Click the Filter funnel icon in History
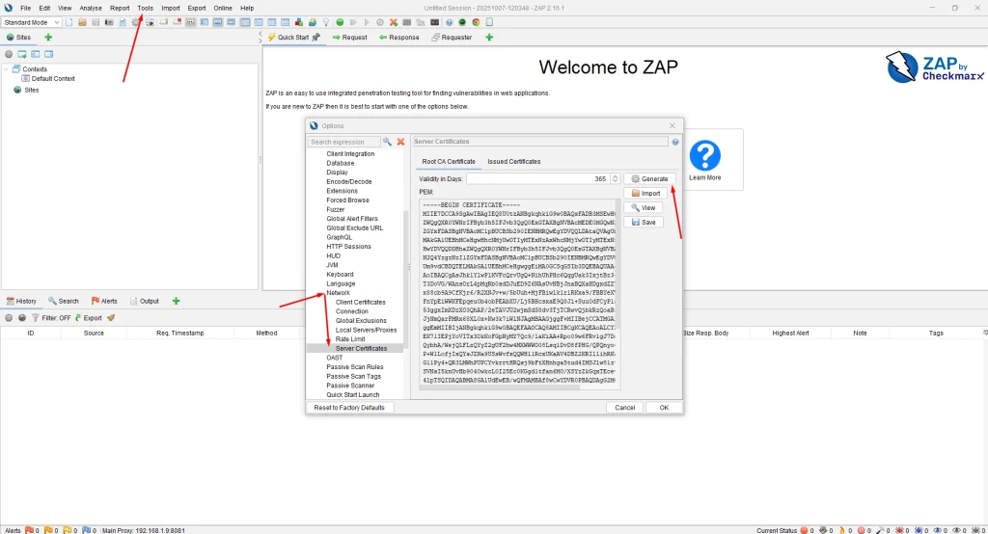This screenshot has width=988, height=534. click(36, 317)
